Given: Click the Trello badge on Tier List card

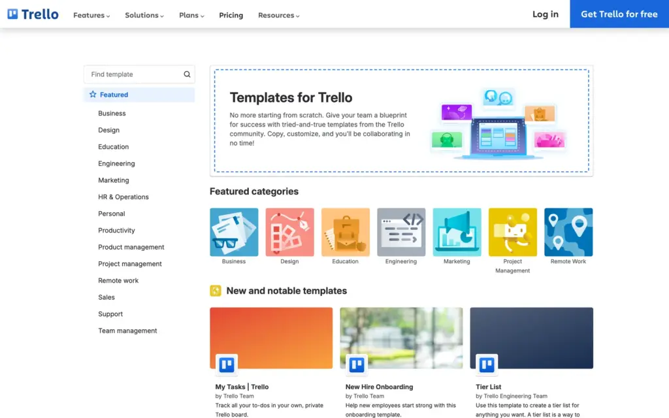Looking at the screenshot, I should coord(487,364).
